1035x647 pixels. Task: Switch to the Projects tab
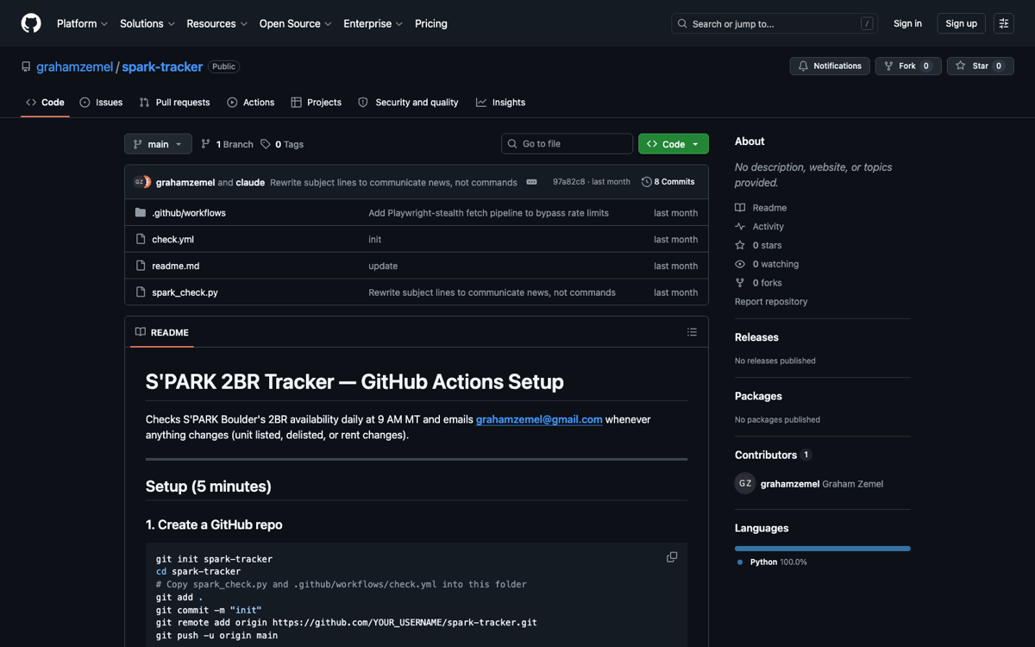pos(316,103)
